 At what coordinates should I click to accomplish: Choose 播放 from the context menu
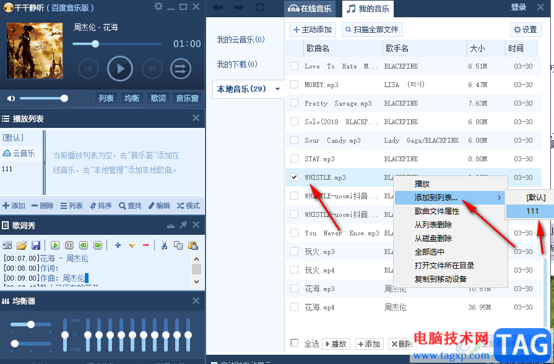pos(422,184)
